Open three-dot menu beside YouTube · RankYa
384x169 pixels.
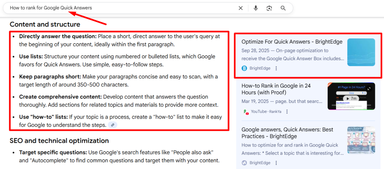(287, 111)
